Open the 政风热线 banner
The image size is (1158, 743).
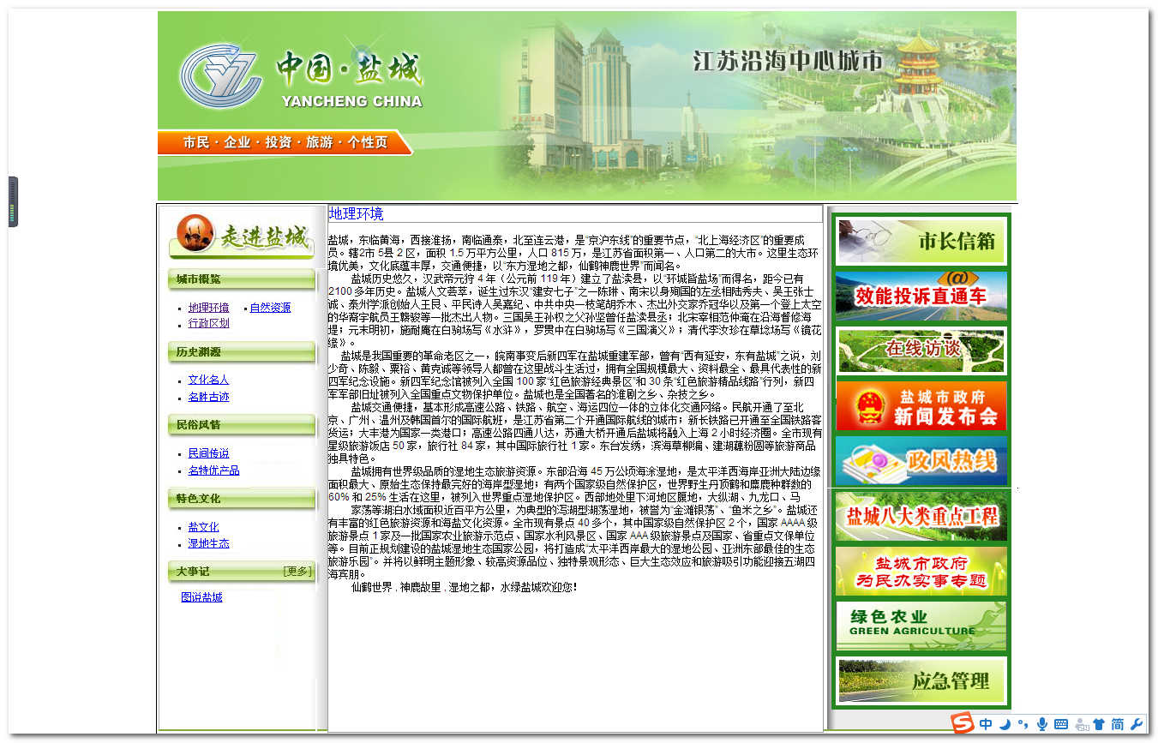pos(921,461)
